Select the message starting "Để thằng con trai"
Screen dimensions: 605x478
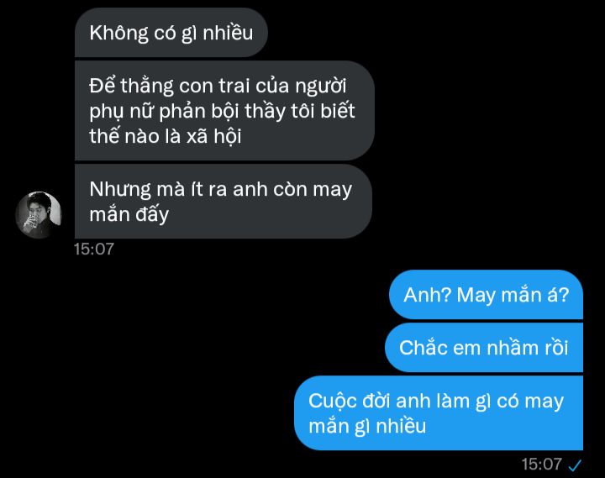[x=224, y=110]
